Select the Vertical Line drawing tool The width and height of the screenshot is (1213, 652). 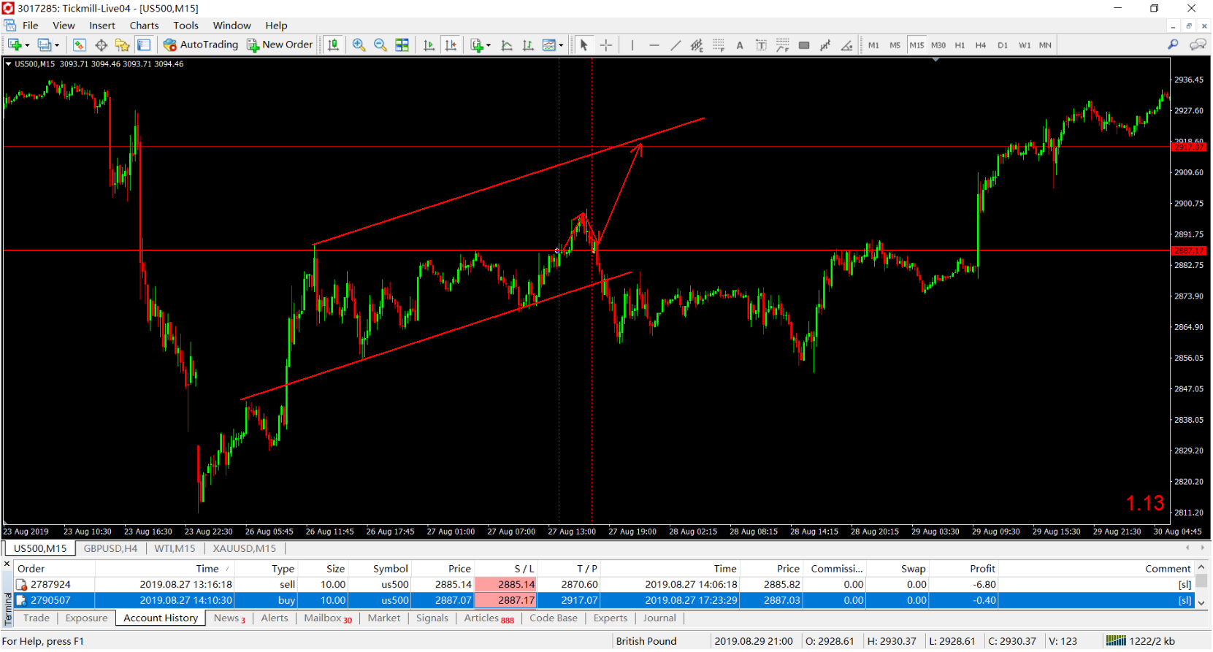tap(632, 45)
